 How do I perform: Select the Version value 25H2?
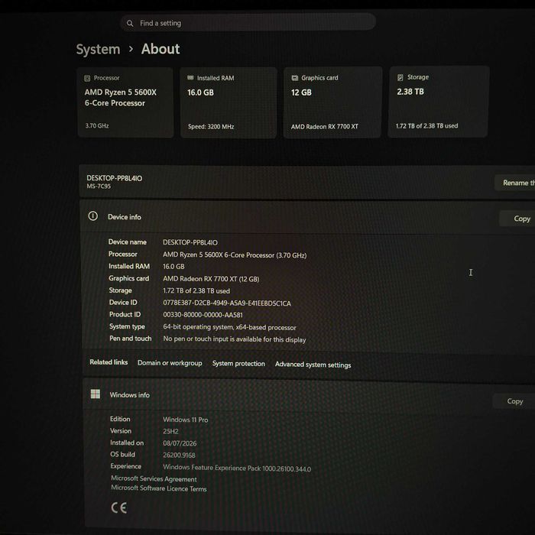coord(170,432)
